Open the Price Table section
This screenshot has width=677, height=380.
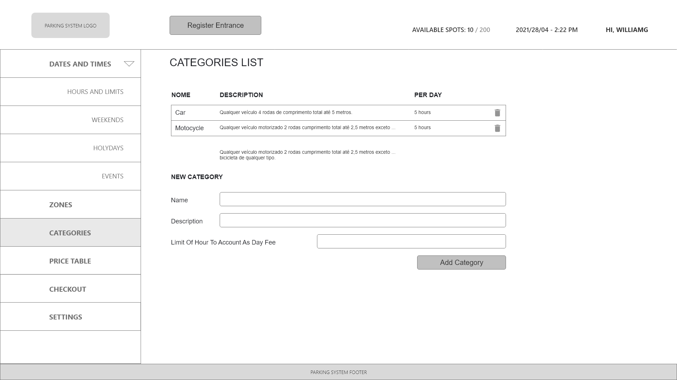coord(71,261)
